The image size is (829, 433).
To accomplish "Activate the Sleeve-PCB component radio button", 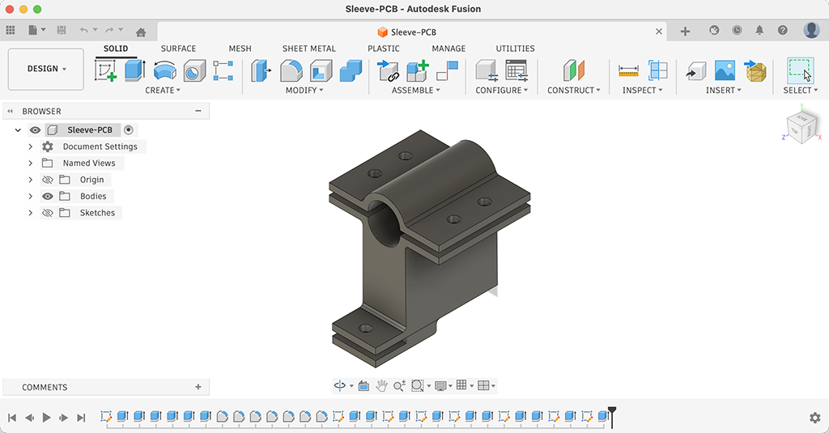I will tap(129, 129).
